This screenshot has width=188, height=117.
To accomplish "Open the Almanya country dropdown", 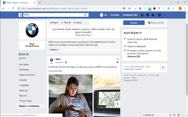I will click(54, 50).
